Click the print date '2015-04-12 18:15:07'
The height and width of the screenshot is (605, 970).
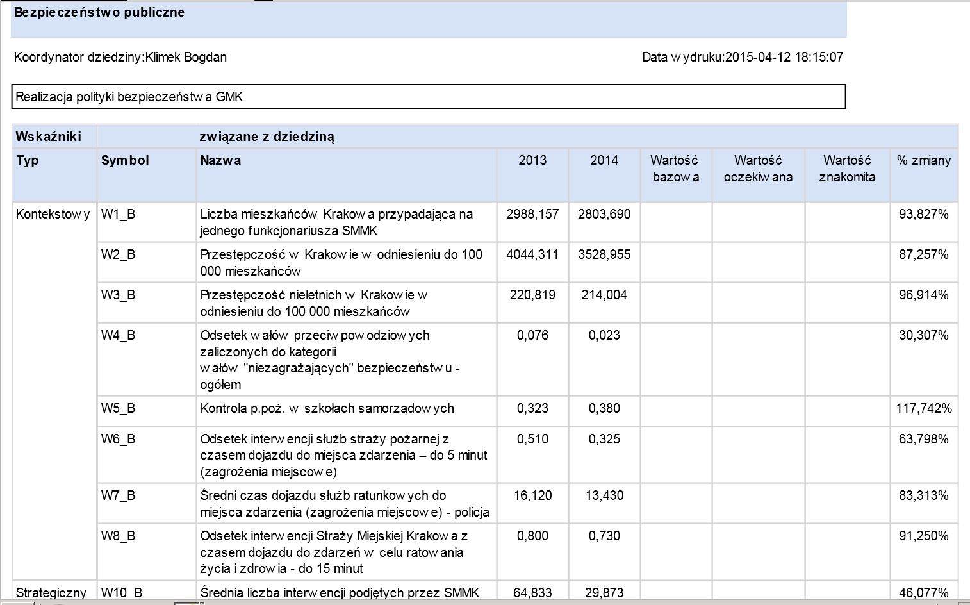coord(784,57)
